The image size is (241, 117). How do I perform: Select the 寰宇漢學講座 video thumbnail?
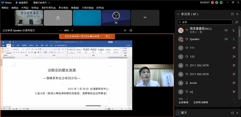pyautogui.click(x=29, y=18)
